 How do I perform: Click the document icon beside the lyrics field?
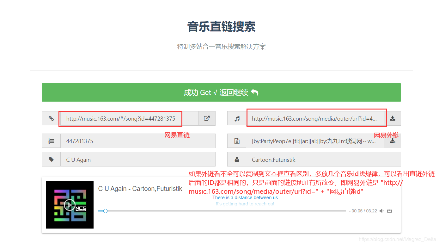tap(237, 141)
